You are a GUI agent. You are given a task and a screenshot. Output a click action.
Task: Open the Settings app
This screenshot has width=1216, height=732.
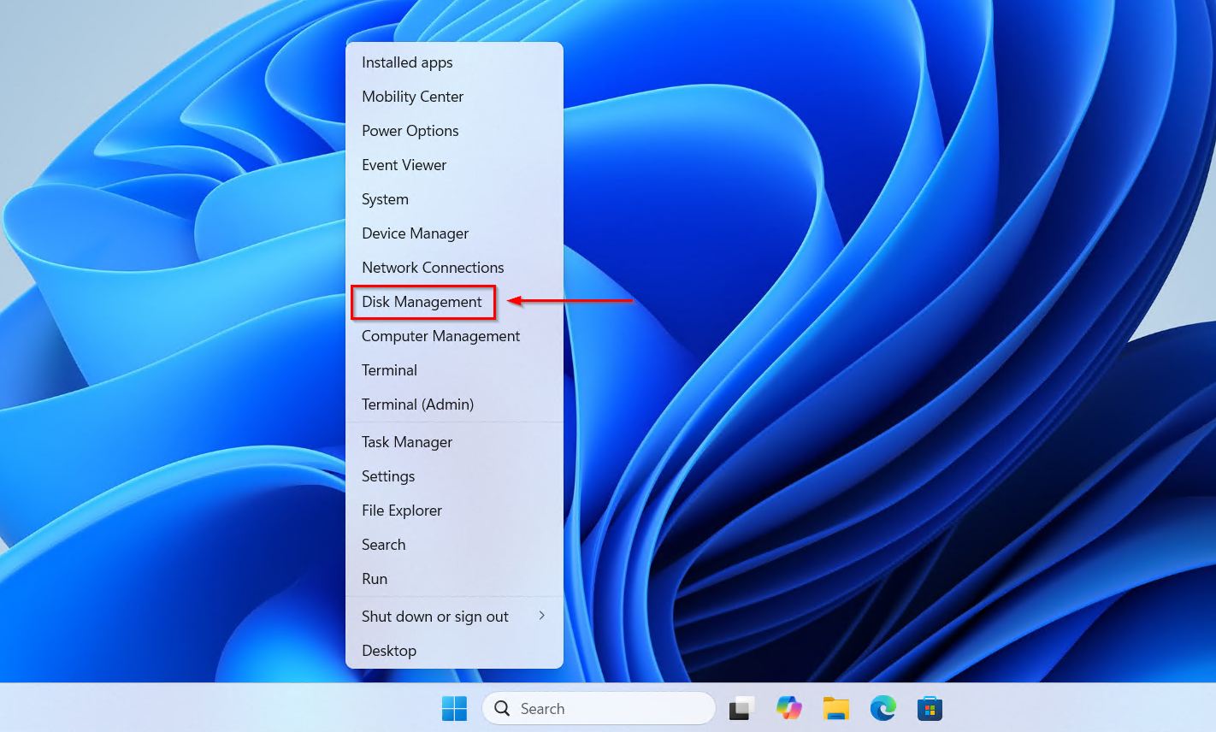(387, 475)
